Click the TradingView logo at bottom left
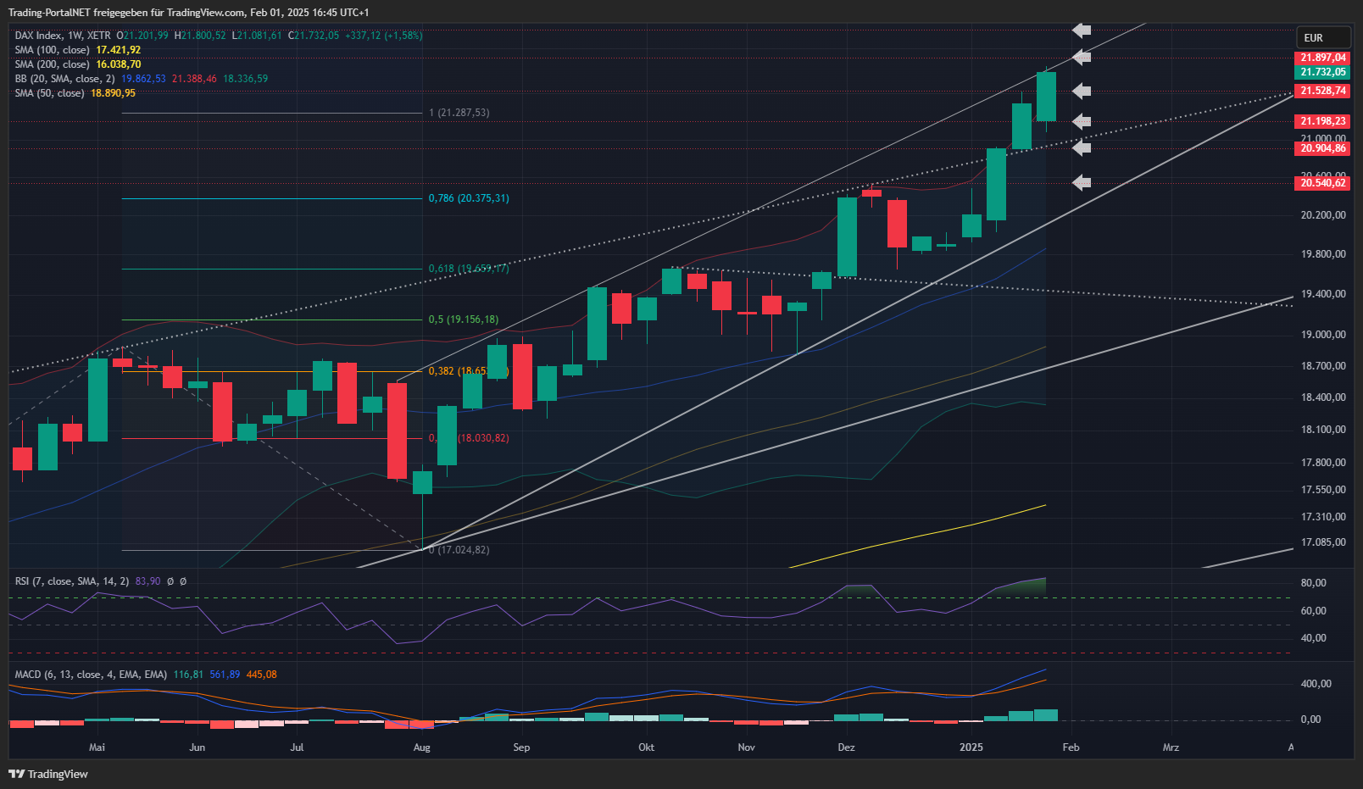 coord(48,774)
